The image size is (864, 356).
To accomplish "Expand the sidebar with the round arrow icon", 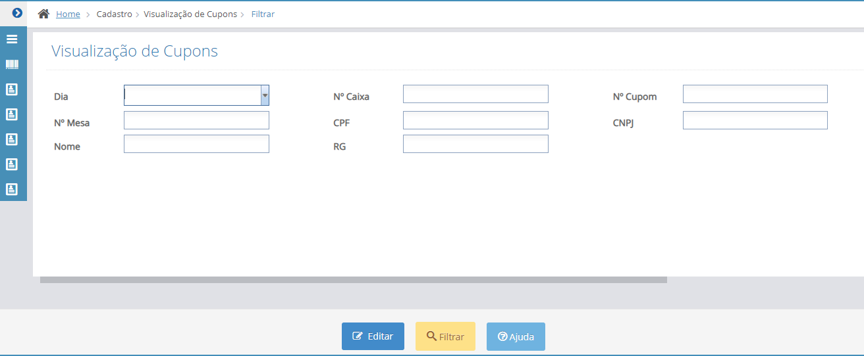I will pyautogui.click(x=17, y=13).
